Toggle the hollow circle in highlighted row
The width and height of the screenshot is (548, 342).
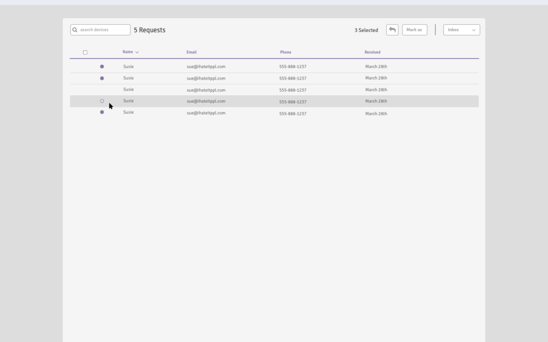(102, 101)
